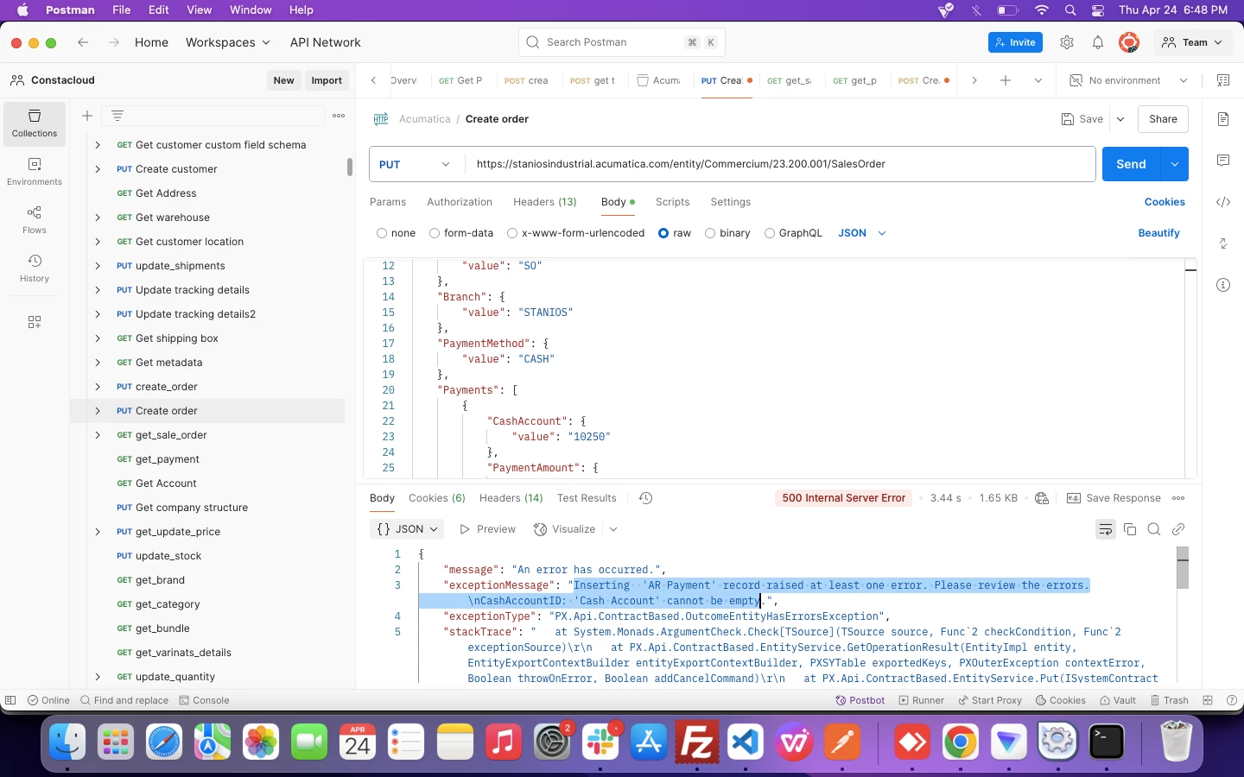Viewport: 1244px width, 777px height.
Task: Open Visual Studio Code from the dock
Action: [x=746, y=742]
